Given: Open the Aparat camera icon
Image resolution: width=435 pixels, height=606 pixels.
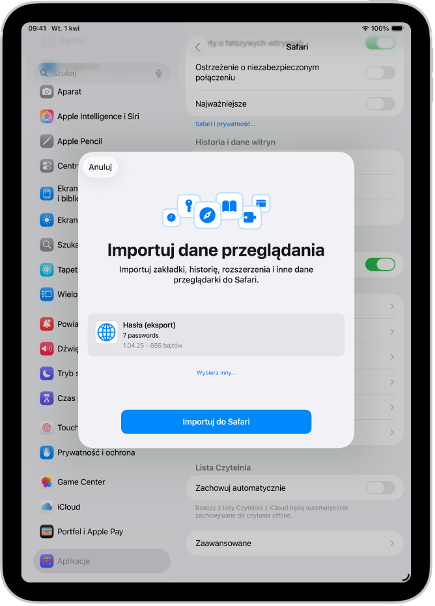Looking at the screenshot, I should (47, 92).
